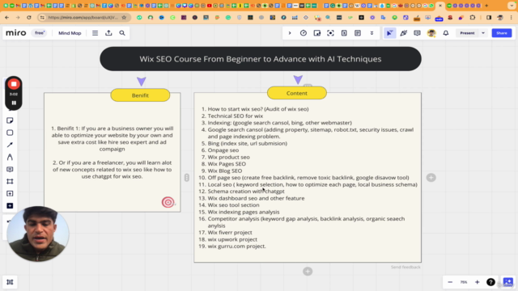Zoom out with the minus button
This screenshot has width=518, height=291.
pyautogui.click(x=450, y=282)
